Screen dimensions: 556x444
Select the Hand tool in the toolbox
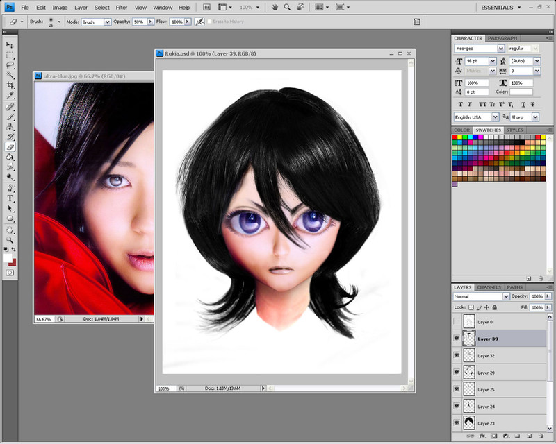(x=10, y=230)
